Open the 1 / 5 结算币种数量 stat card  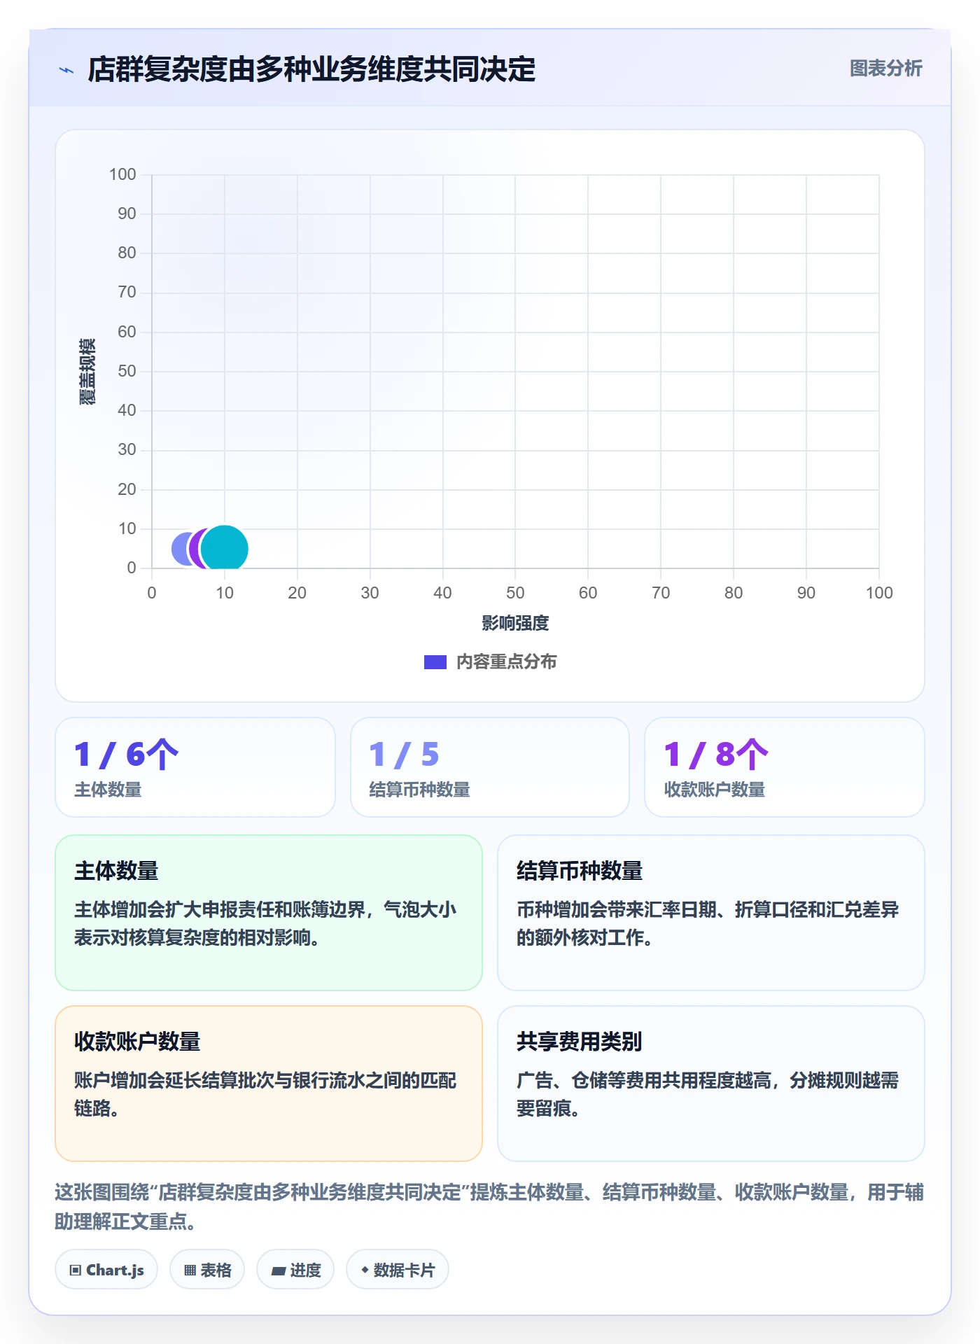tap(490, 767)
